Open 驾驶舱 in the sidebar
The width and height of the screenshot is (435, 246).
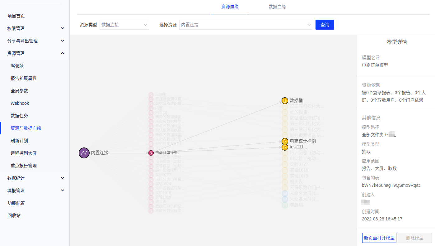[17, 66]
